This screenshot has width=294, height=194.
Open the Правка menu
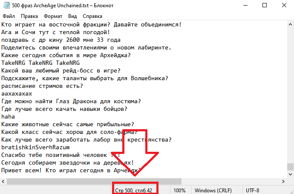29,16
